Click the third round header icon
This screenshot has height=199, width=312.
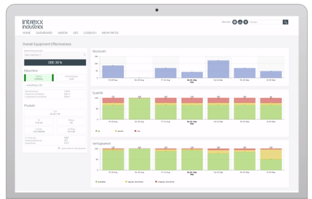click(246, 22)
